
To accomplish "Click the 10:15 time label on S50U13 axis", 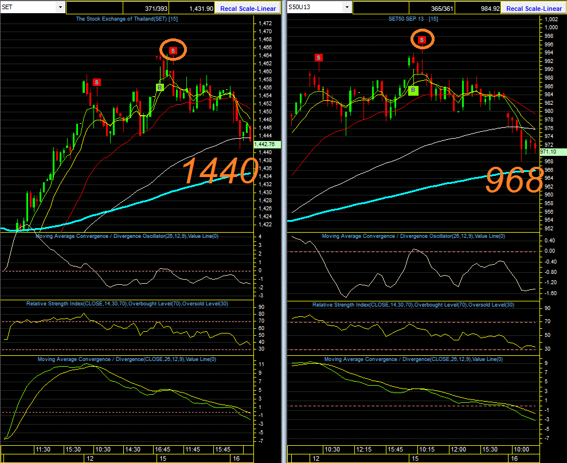I will click(x=427, y=449).
